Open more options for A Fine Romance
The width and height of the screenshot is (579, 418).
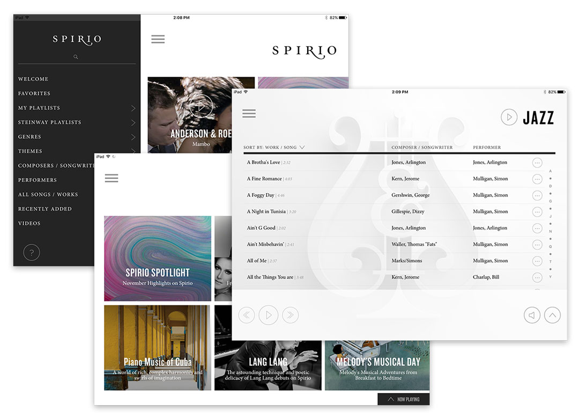537,179
